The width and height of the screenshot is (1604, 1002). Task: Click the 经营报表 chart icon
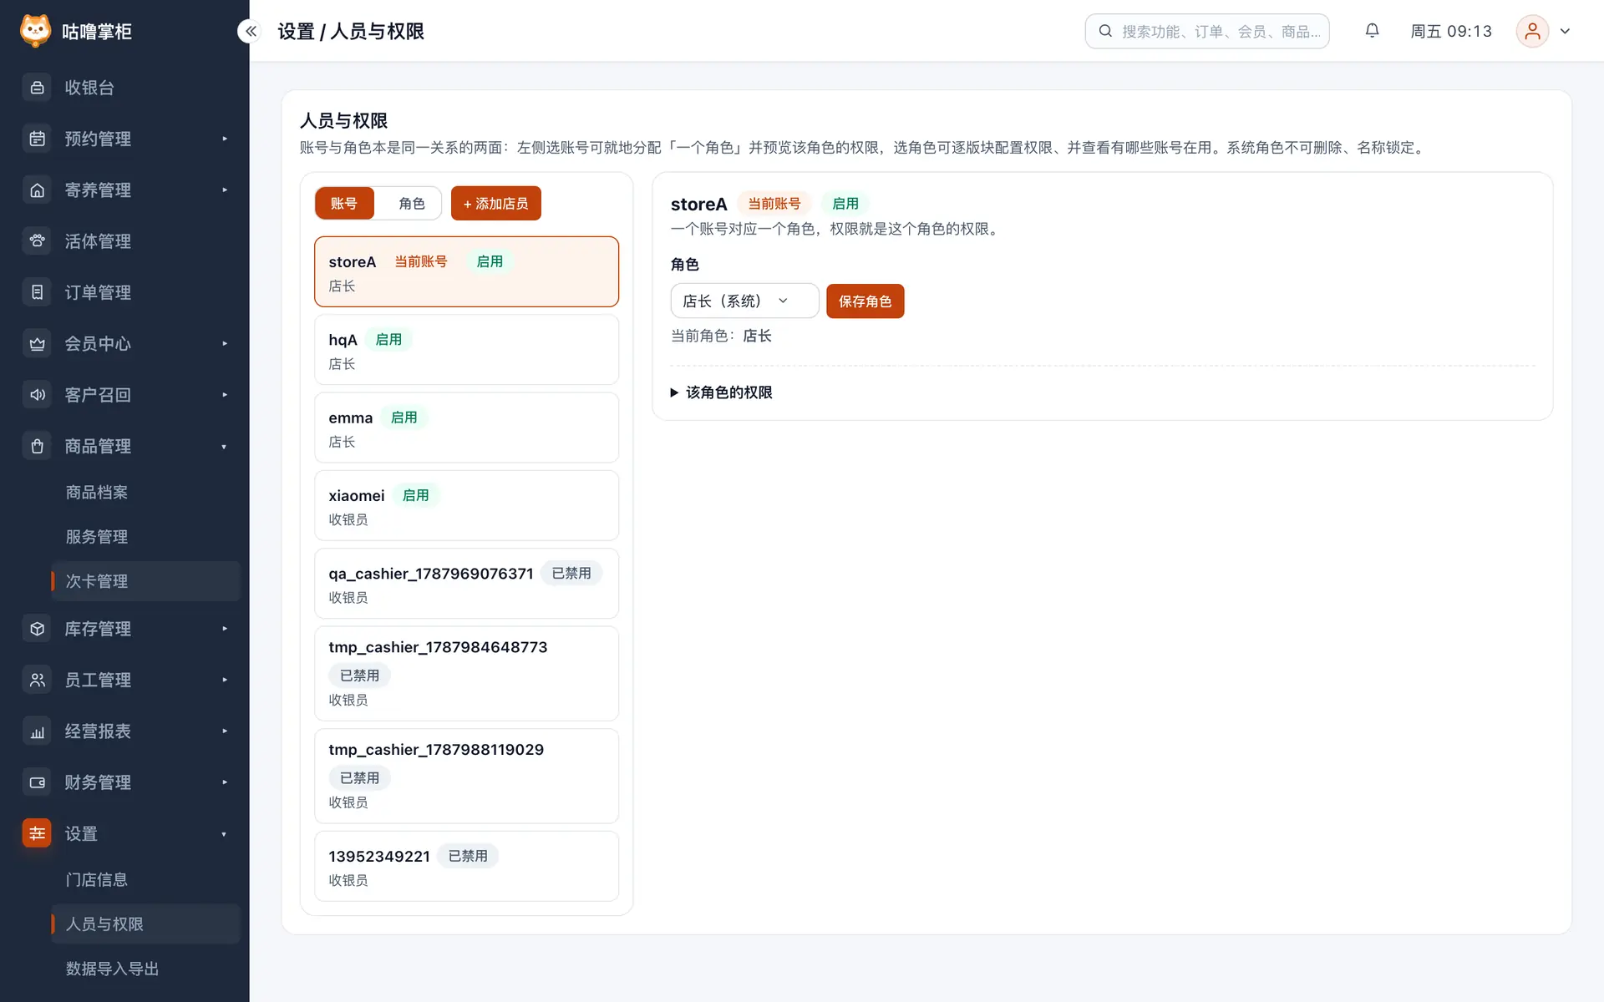click(x=37, y=731)
